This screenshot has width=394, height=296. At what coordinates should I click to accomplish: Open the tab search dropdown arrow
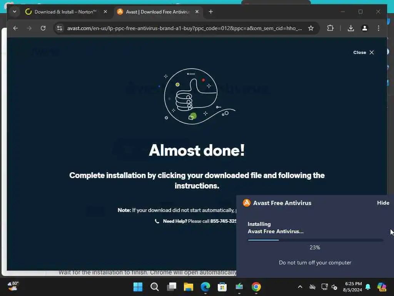pos(15,12)
